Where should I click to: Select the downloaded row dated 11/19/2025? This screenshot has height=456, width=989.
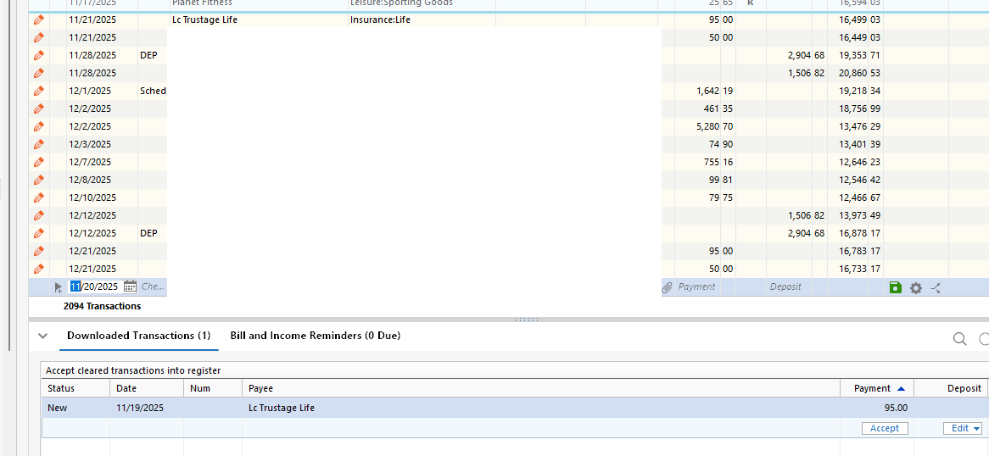pyautogui.click(x=515, y=408)
